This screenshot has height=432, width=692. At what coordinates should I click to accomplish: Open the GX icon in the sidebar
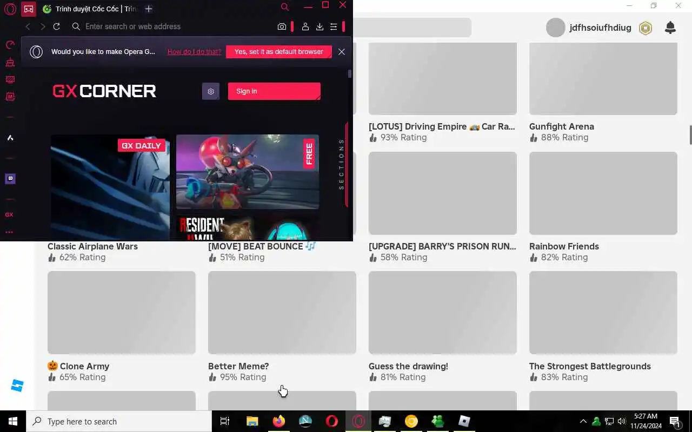coord(9,215)
